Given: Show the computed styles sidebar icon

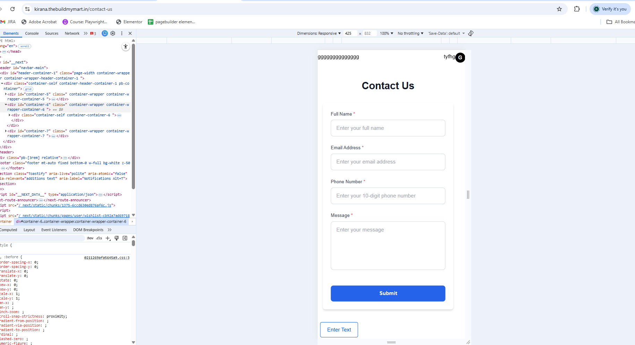Looking at the screenshot, I should click(x=125, y=238).
